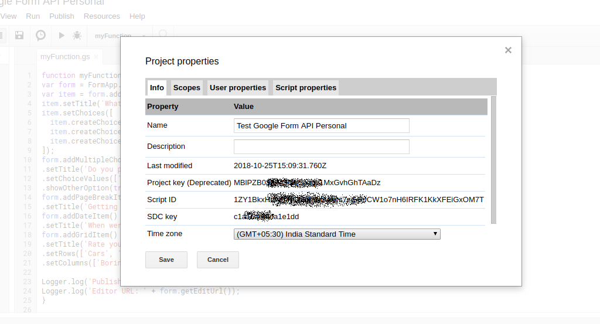Start debugging with the bug icon
The height and width of the screenshot is (324, 600).
77,36
